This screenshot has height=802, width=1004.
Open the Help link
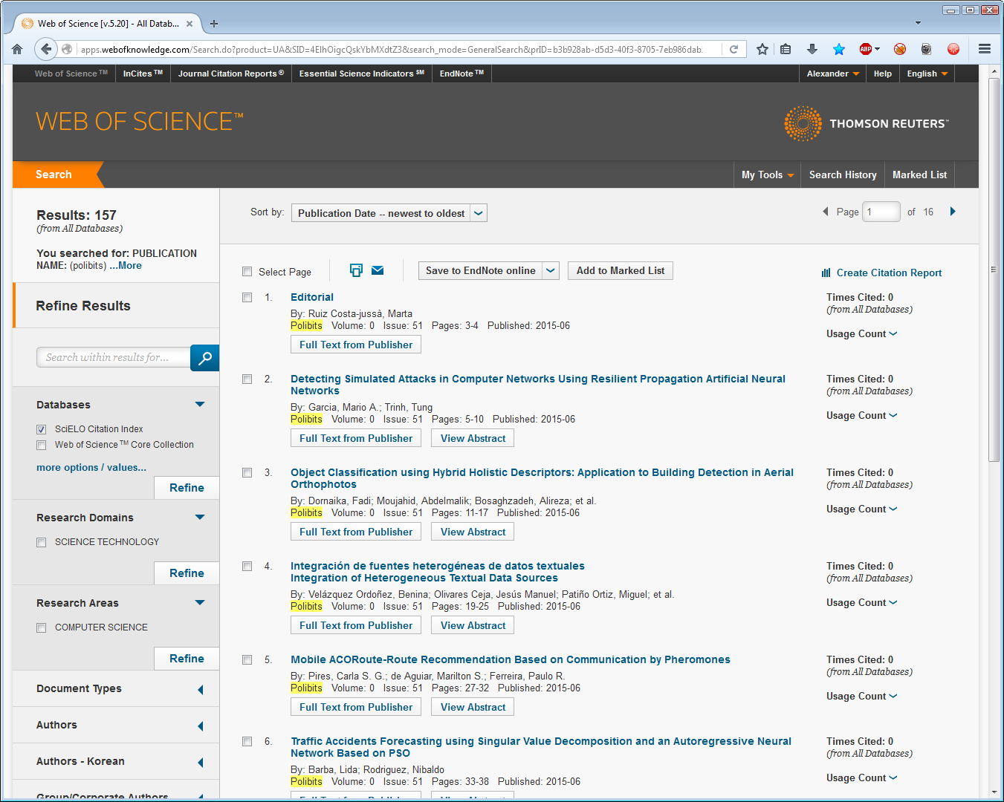point(883,74)
